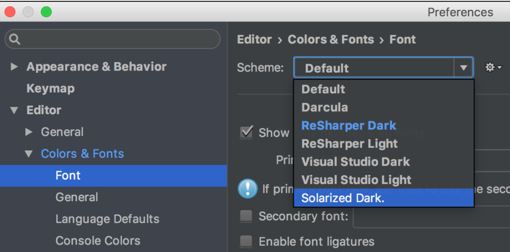Open the Keymap settings page
510x252 pixels.
pyautogui.click(x=50, y=88)
